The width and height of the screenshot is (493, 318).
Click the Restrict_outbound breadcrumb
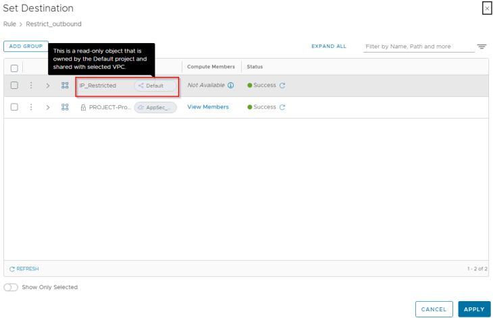click(53, 24)
